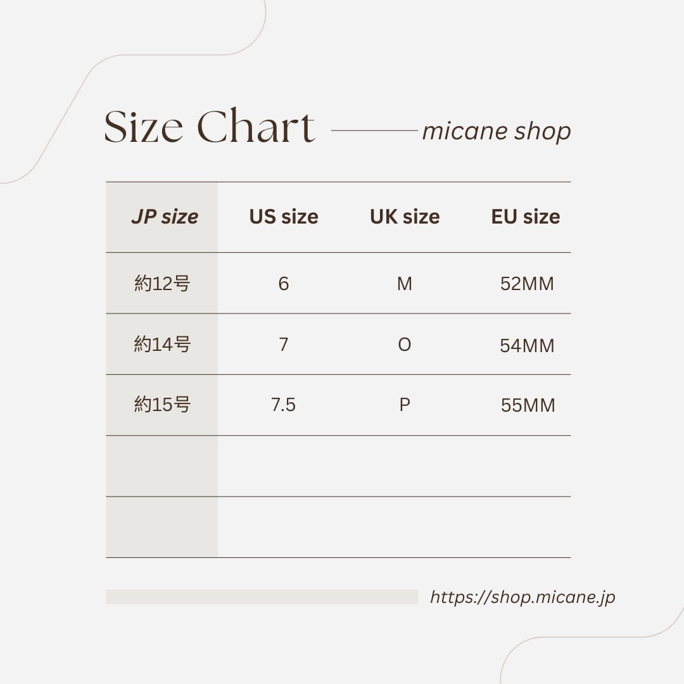This screenshot has width=684, height=684.
Task: Click UK size value O
Action: (x=405, y=345)
